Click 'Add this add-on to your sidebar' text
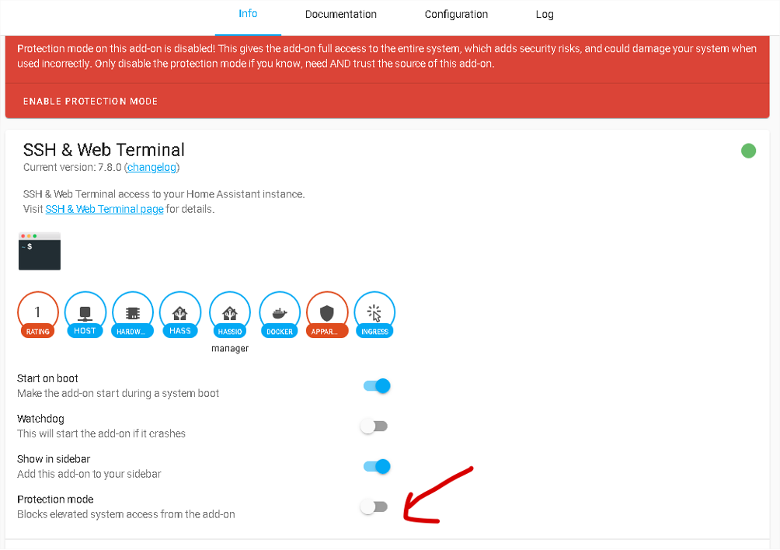The height and width of the screenshot is (550, 780). tap(89, 474)
